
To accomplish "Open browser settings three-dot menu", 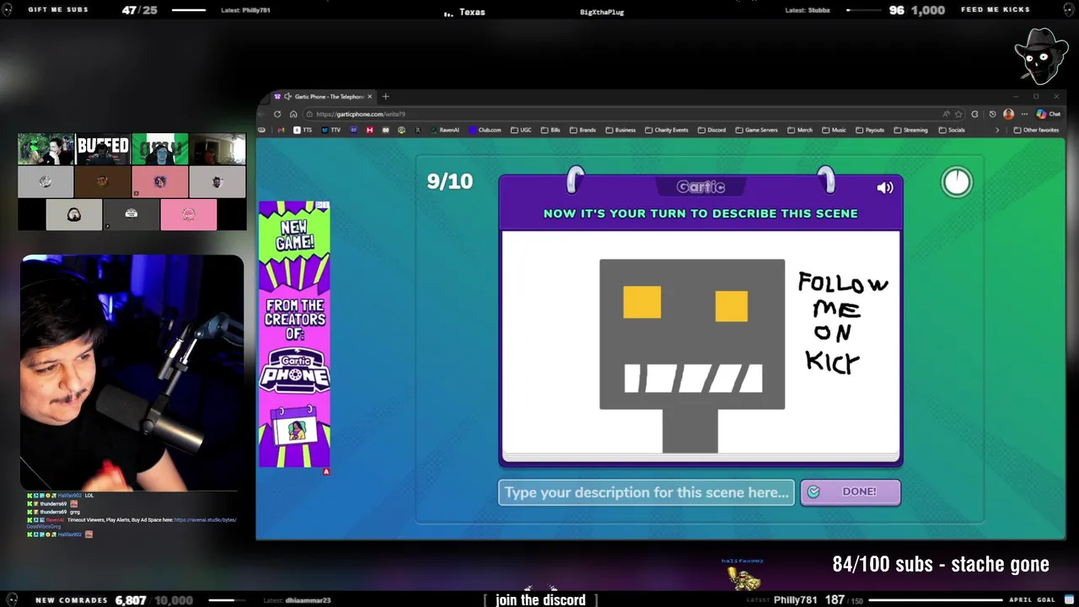I will coord(1024,114).
